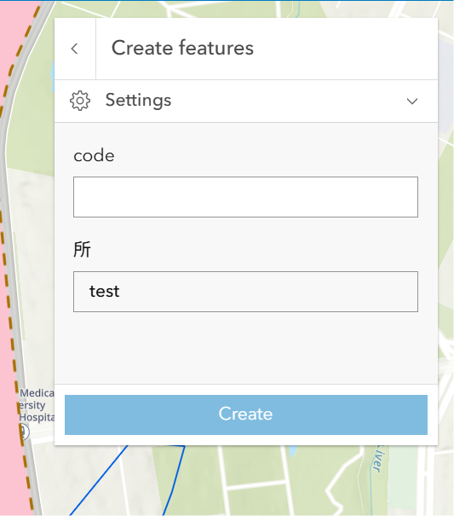Viewport: 454px width, 516px height.
Task: Focus the empty code input field
Action: coord(245,197)
